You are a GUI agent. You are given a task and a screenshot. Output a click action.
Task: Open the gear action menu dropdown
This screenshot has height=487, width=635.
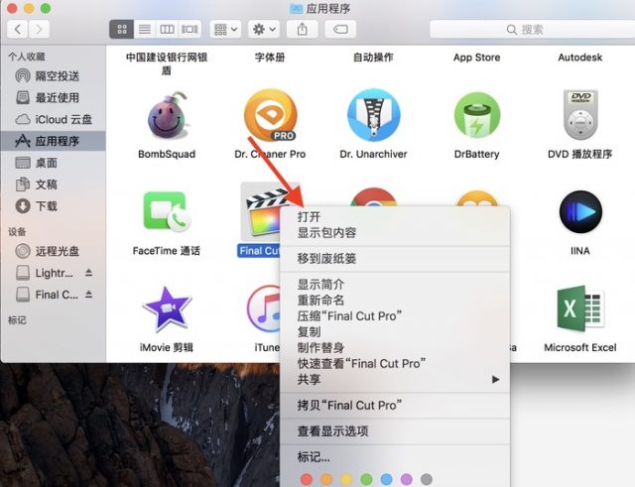(x=264, y=29)
